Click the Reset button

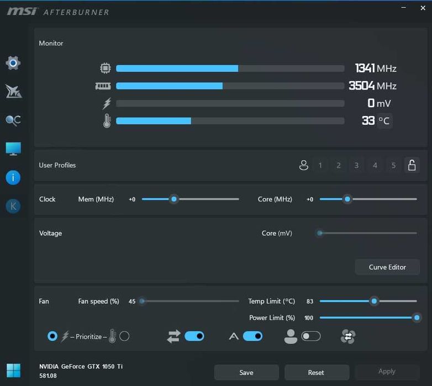pyautogui.click(x=317, y=373)
